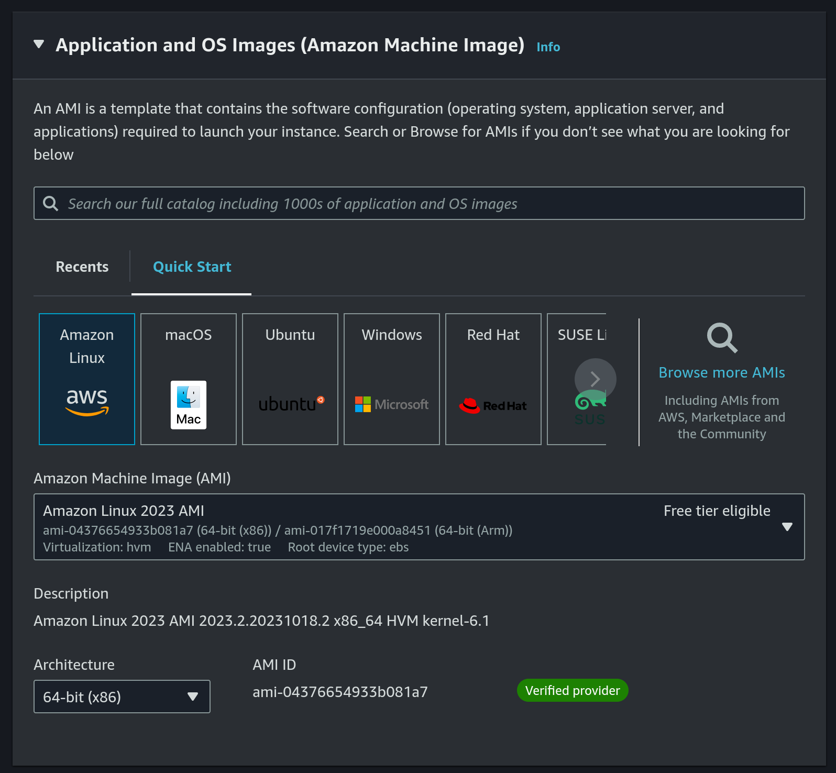Open the Info link beside section title

coord(548,47)
